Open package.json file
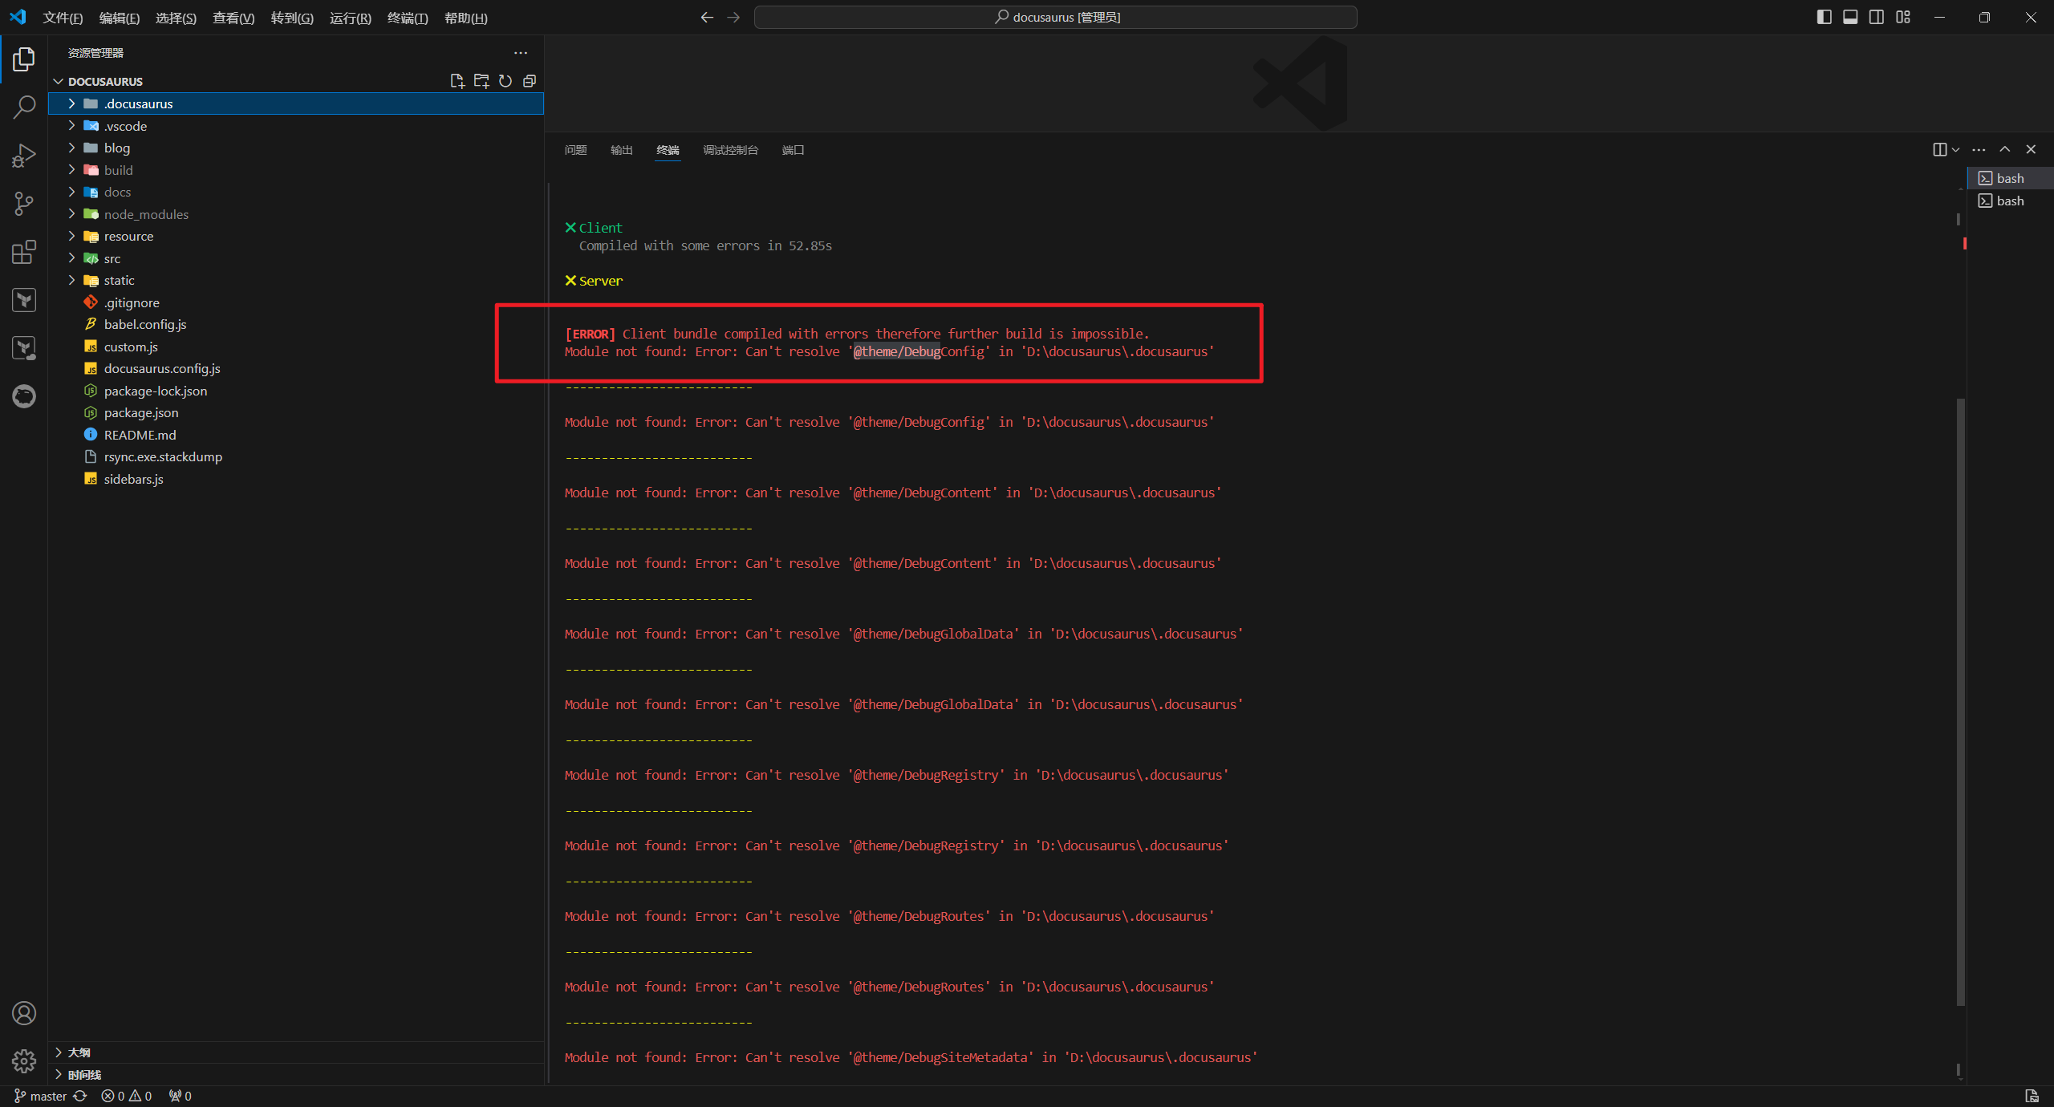 coord(296,412)
